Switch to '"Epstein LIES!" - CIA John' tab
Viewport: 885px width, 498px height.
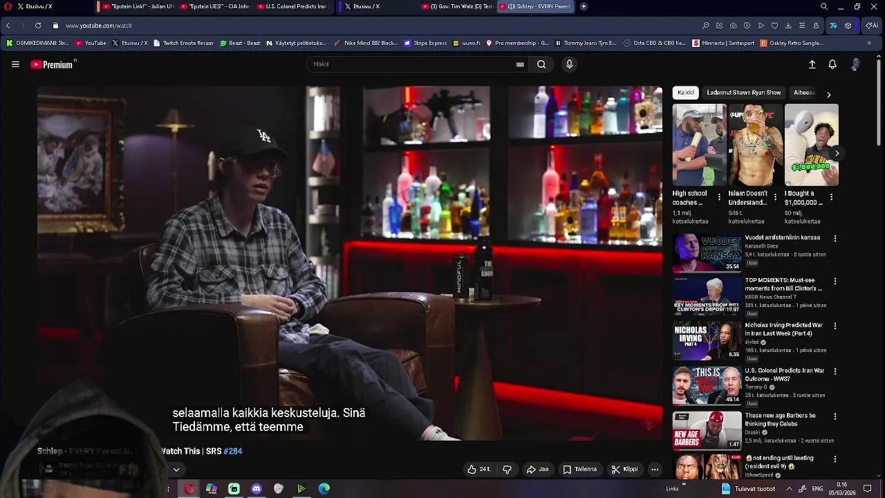point(215,6)
